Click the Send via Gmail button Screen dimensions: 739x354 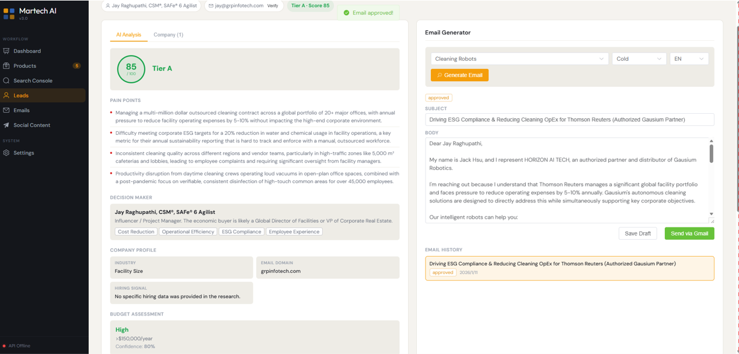click(689, 233)
